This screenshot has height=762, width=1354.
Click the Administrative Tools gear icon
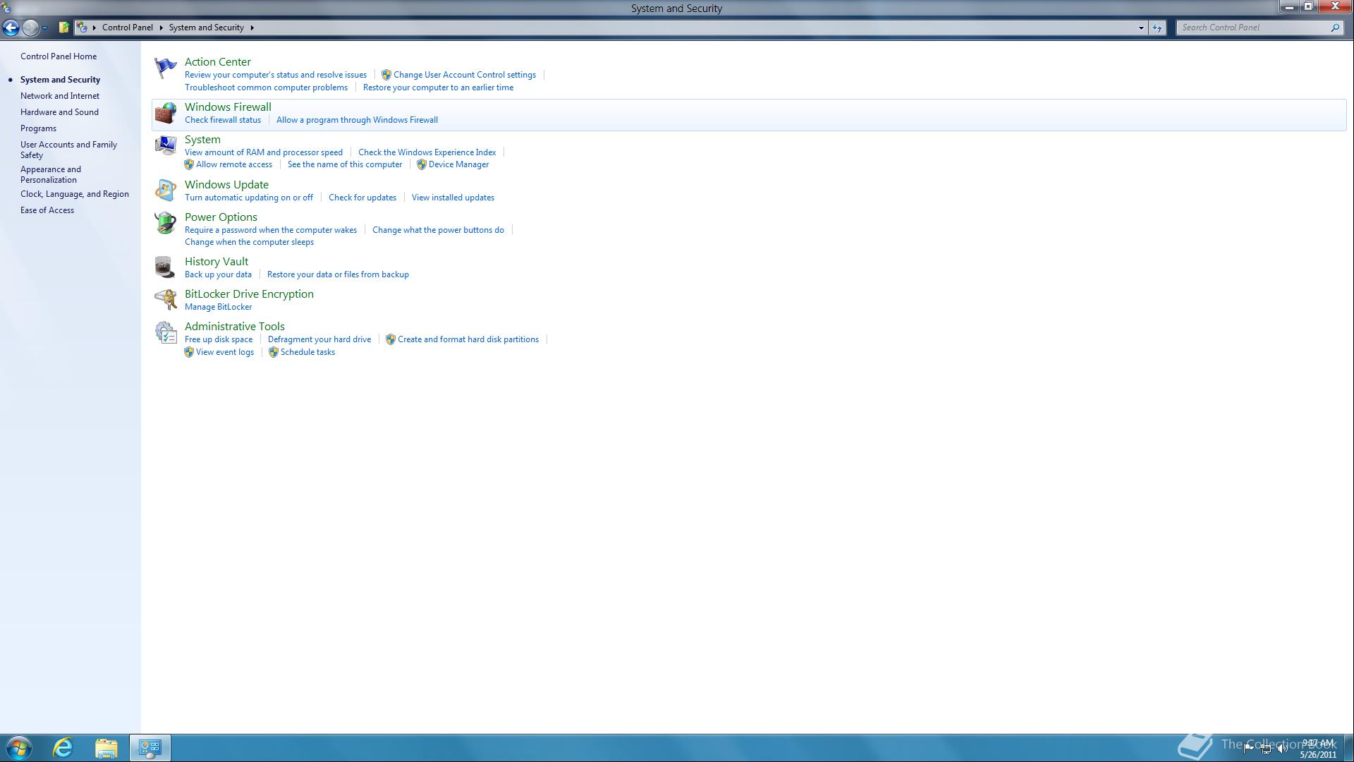[165, 332]
